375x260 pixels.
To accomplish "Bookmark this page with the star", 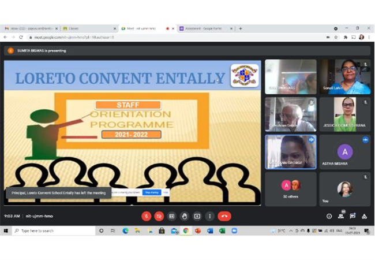I will click(336, 37).
